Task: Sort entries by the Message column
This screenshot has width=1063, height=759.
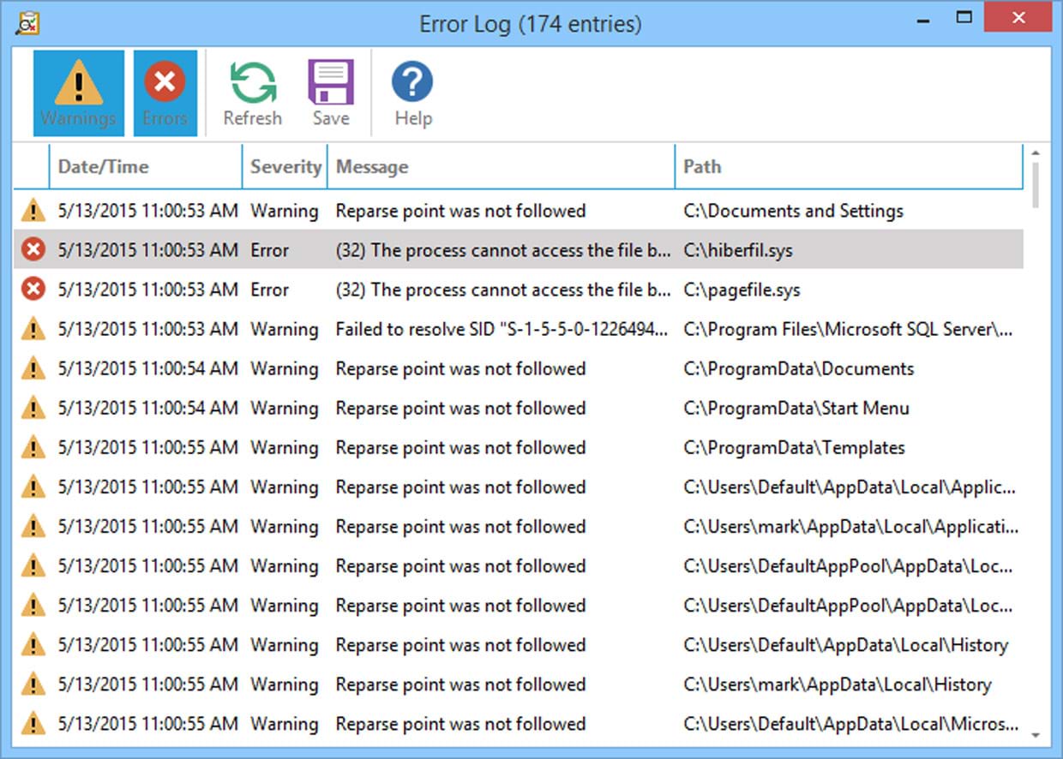Action: pos(373,166)
